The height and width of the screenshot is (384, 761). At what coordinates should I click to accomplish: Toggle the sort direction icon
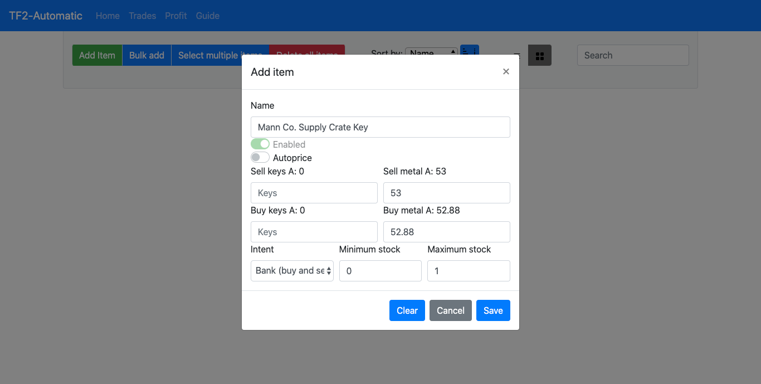tap(470, 50)
